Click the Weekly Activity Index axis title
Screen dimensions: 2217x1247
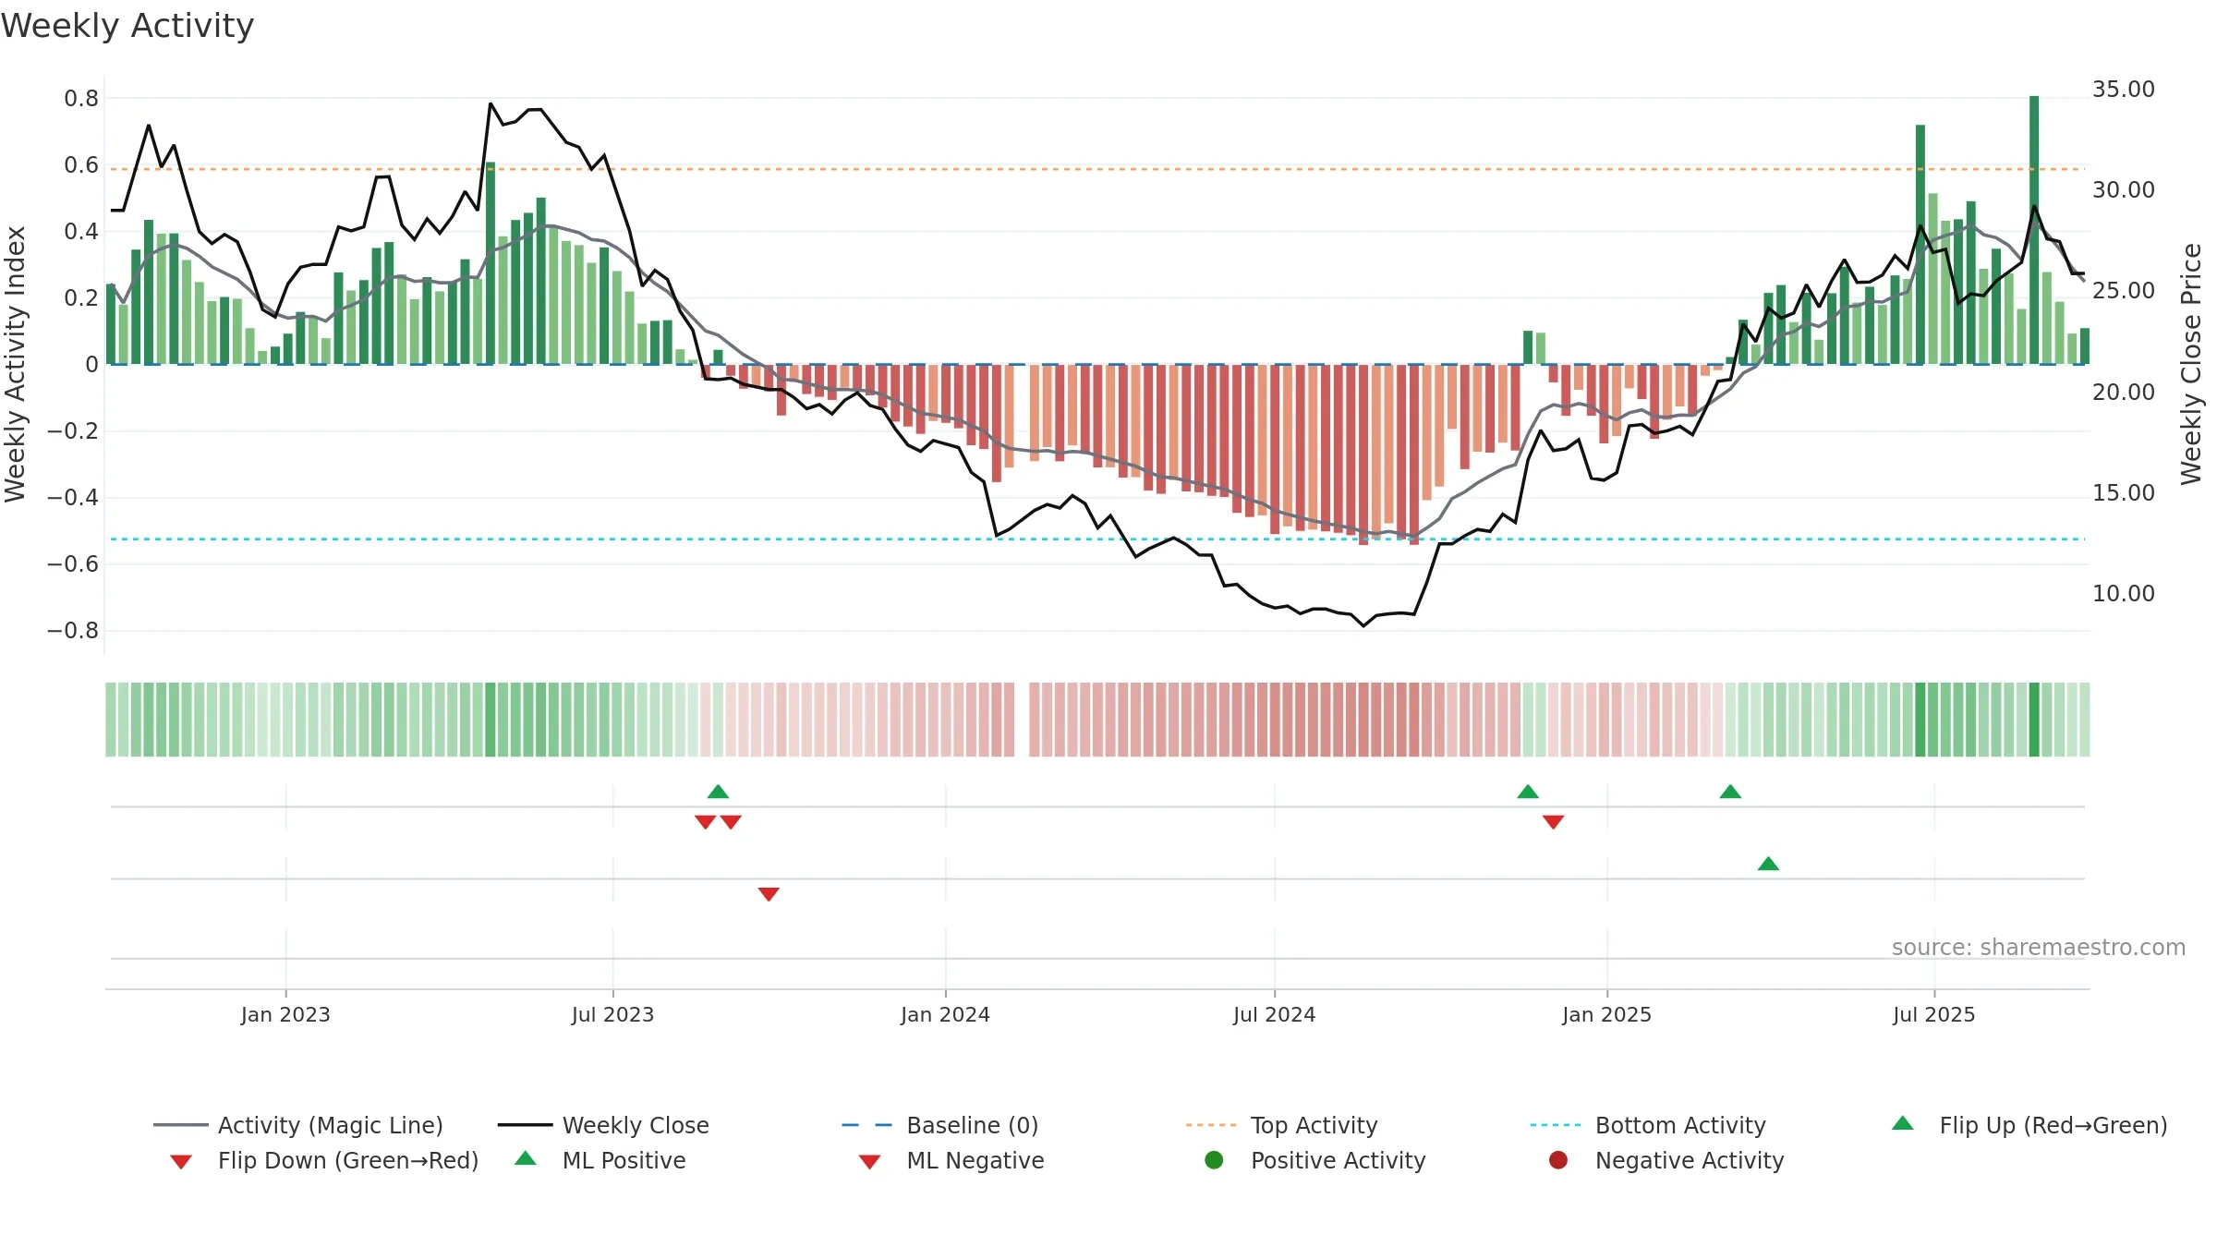click(x=15, y=364)
